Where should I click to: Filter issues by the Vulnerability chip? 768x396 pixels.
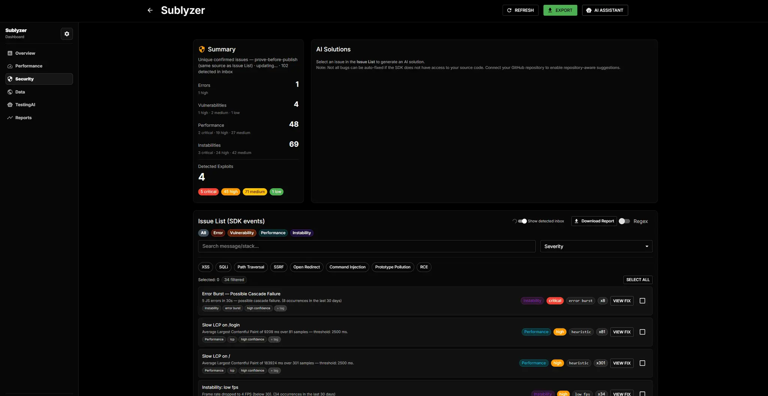242,233
